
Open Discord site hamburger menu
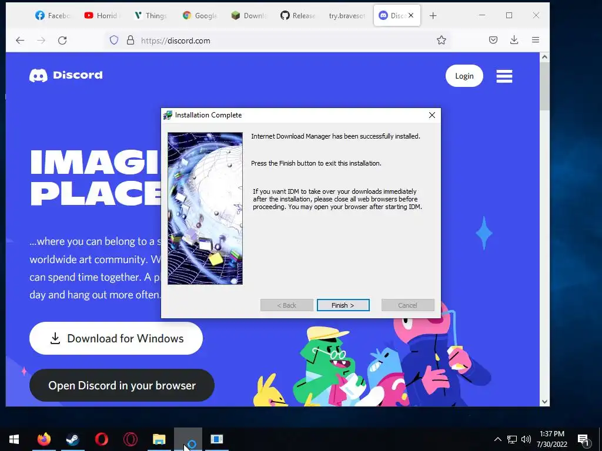click(x=504, y=76)
